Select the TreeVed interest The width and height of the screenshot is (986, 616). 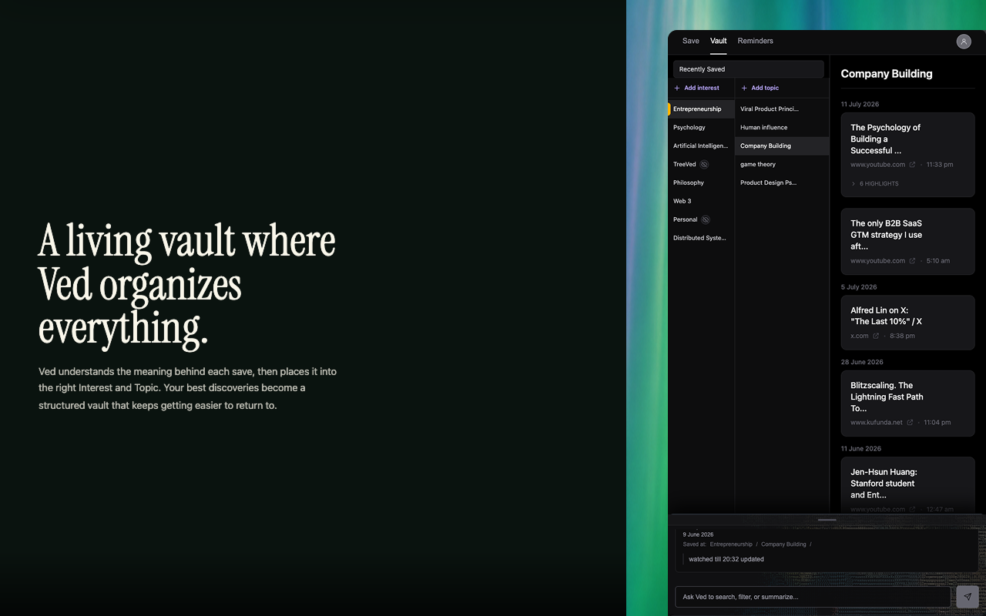click(x=685, y=165)
